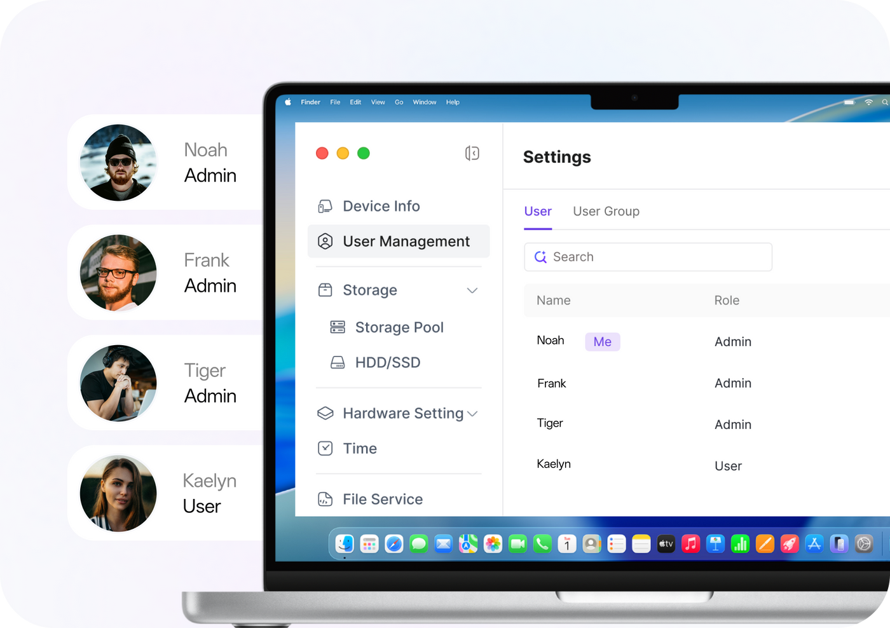Open Maps from the dock
890x628 pixels.
click(x=468, y=543)
